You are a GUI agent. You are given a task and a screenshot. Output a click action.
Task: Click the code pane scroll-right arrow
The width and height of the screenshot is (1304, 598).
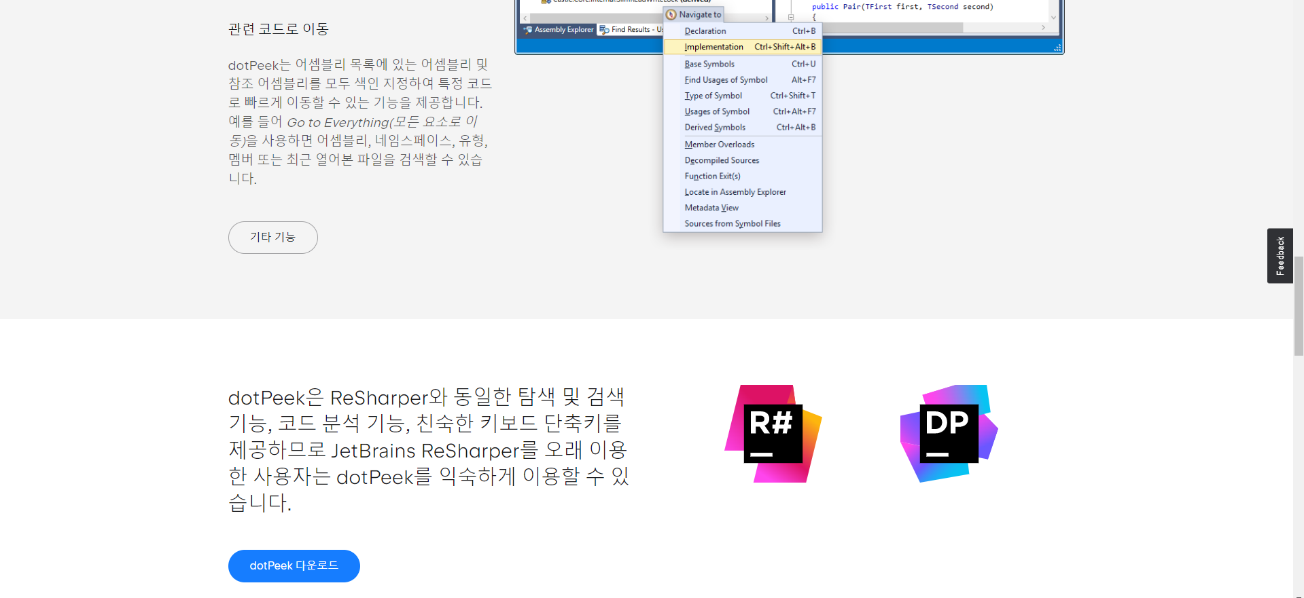tap(1043, 28)
